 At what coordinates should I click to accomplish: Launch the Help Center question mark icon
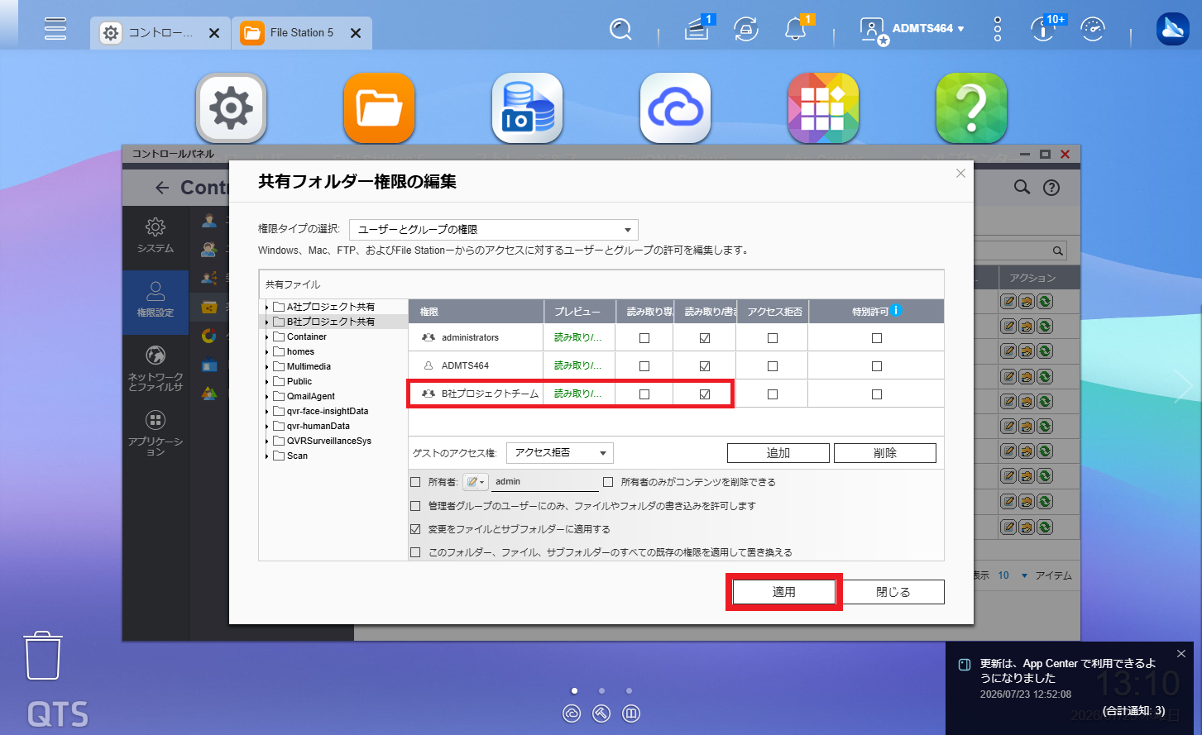click(971, 108)
